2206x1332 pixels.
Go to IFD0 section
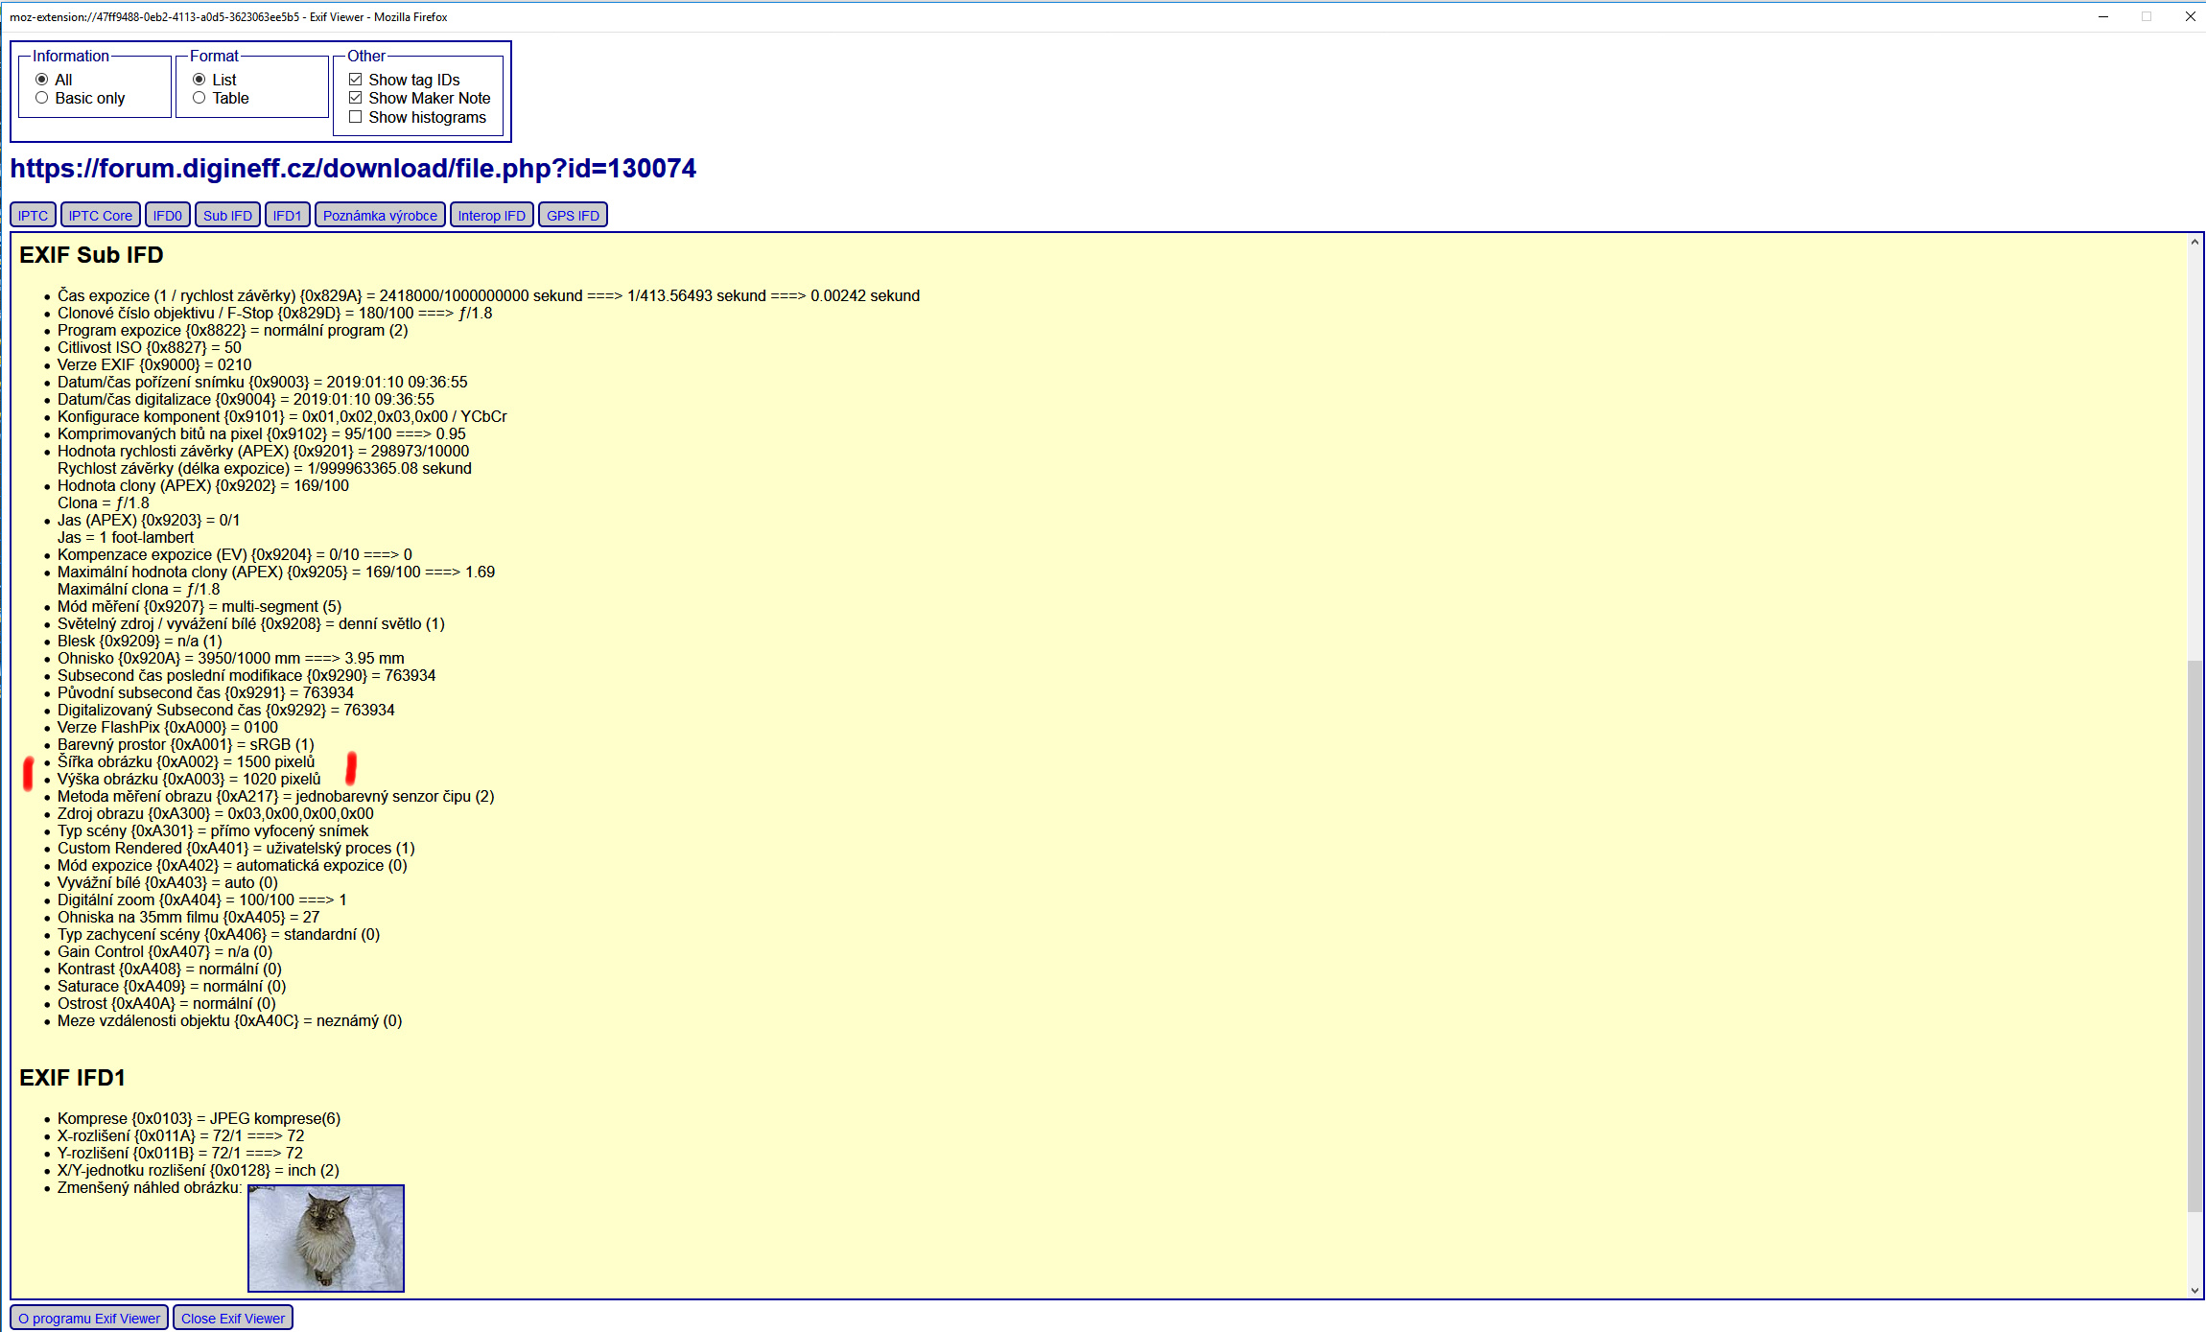pyautogui.click(x=168, y=216)
